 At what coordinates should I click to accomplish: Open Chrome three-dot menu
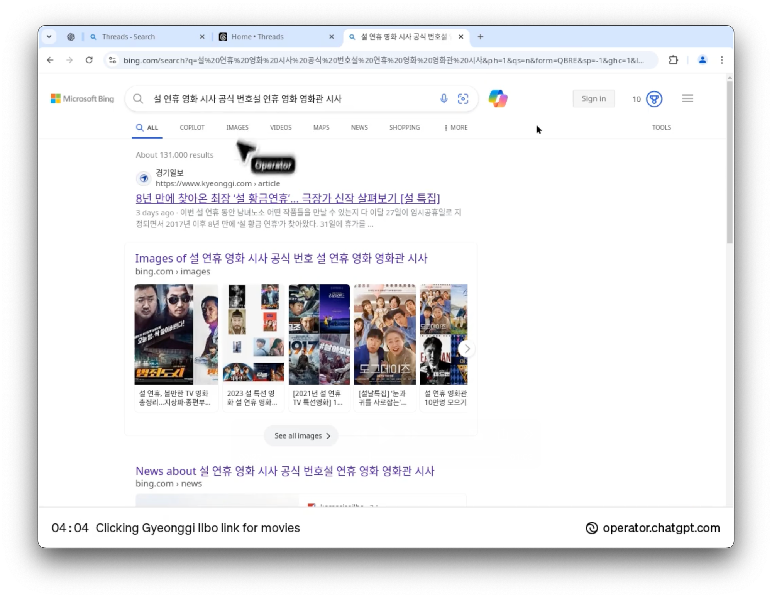(x=721, y=60)
